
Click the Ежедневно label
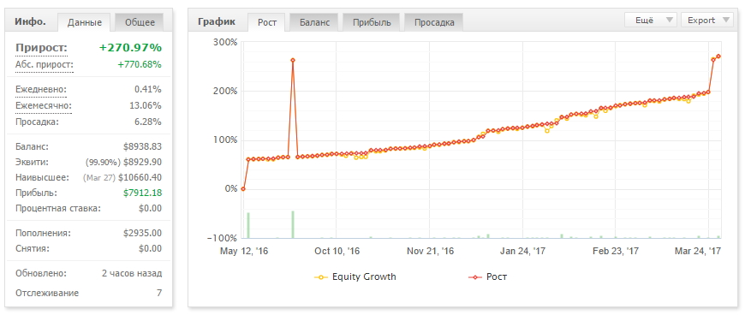tap(41, 89)
